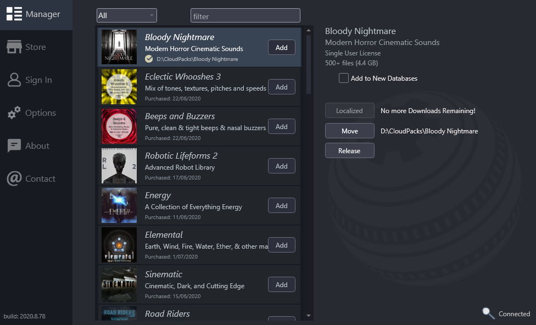Select the Road Riders cover art

tap(119, 313)
